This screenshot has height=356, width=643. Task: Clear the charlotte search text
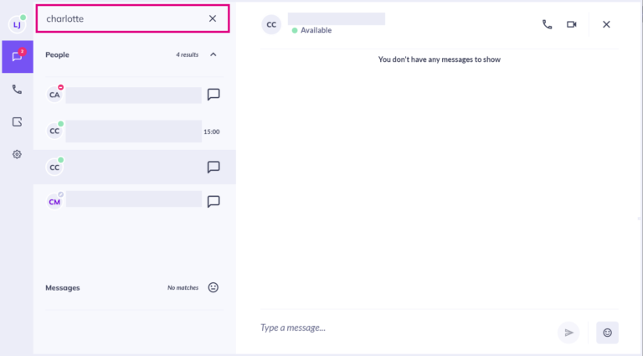[213, 18]
